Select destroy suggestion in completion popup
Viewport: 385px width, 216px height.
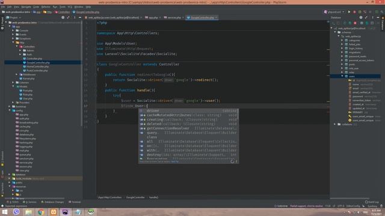[x=188, y=155]
